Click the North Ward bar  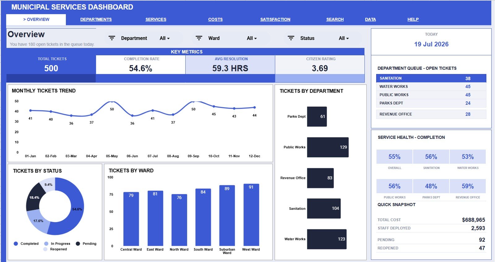[179, 220]
